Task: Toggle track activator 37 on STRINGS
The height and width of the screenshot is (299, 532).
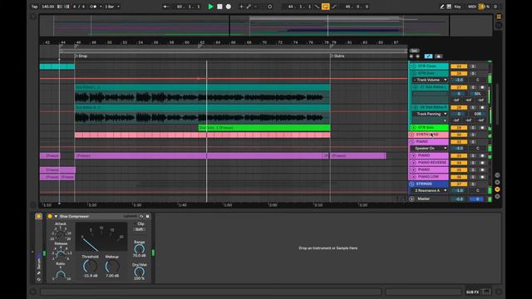Action: click(x=459, y=184)
